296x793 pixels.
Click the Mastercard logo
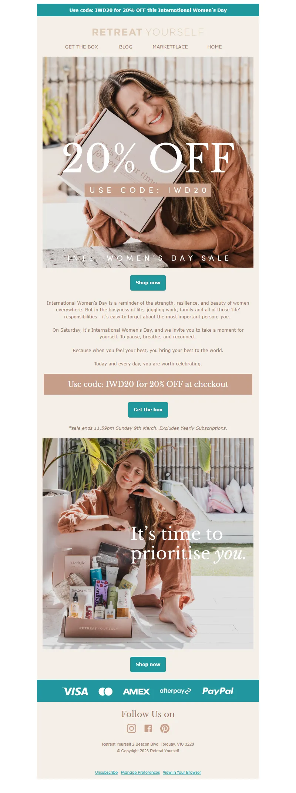point(105,691)
